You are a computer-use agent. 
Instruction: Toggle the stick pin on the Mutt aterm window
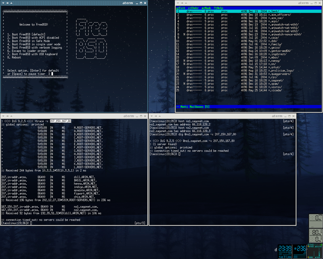coord(182,3)
